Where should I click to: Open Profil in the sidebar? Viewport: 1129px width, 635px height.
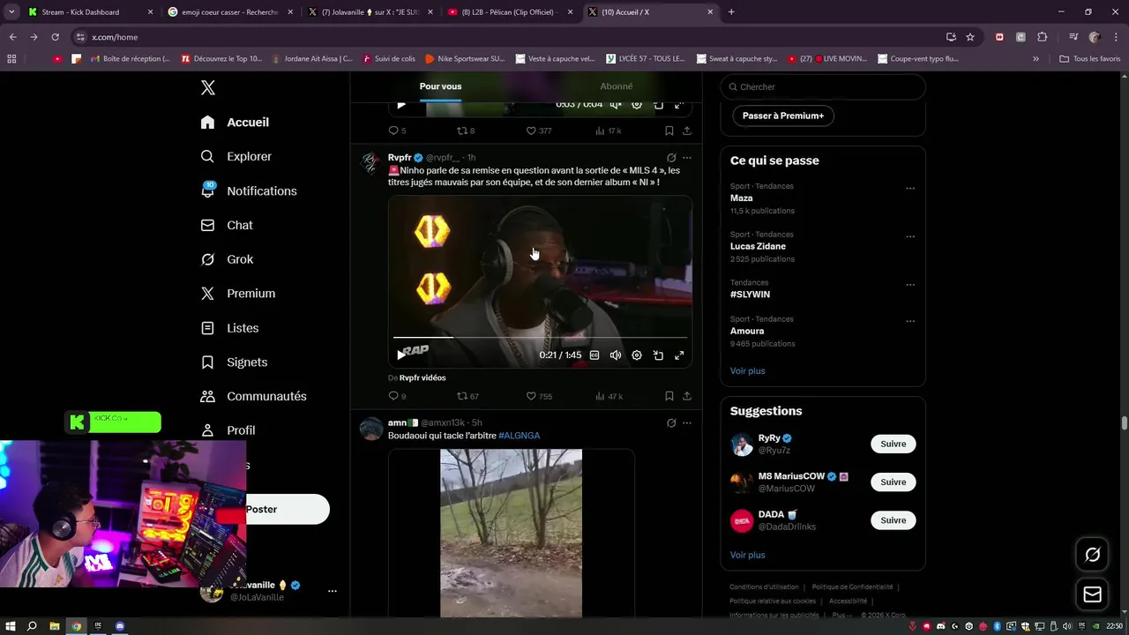228,430
